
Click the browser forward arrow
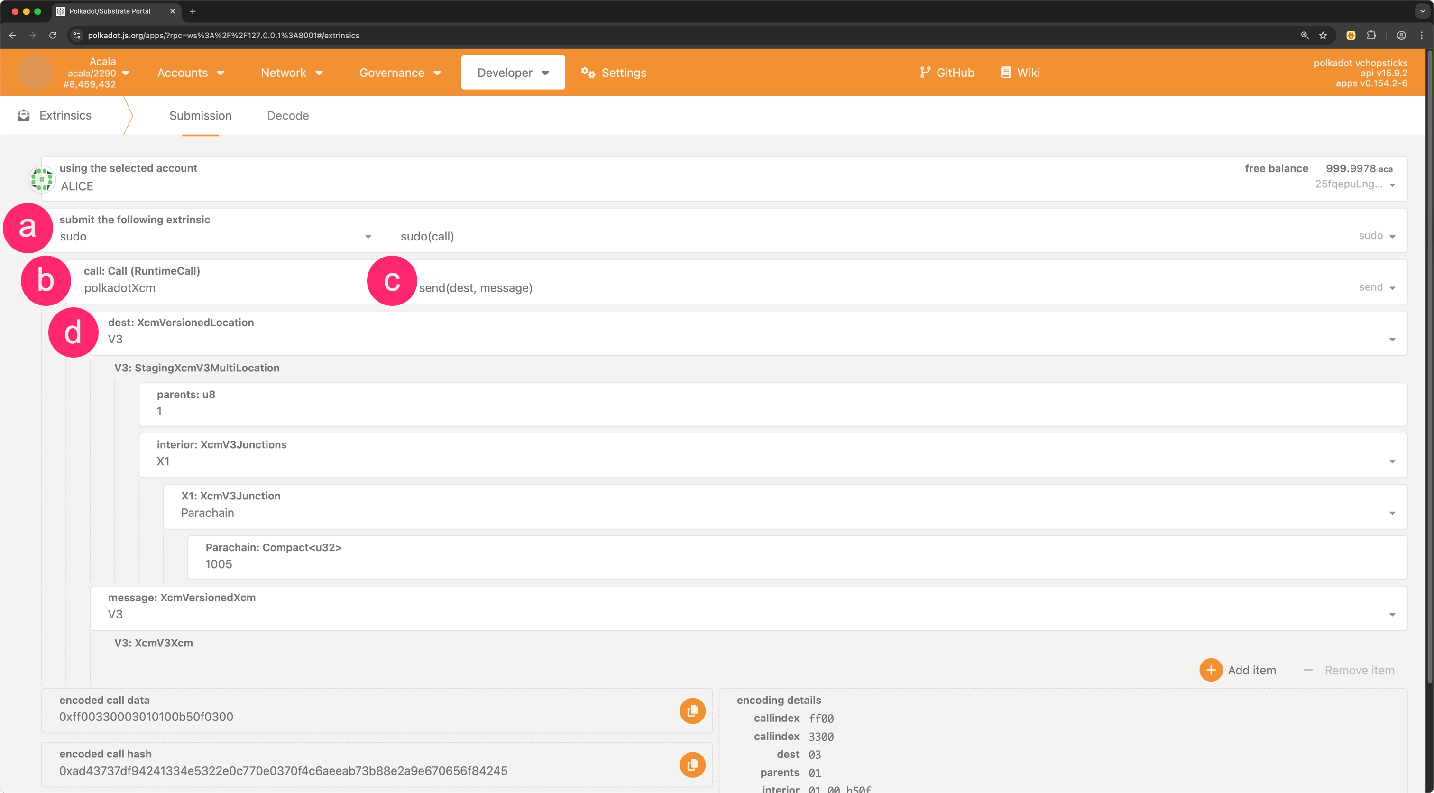click(32, 35)
